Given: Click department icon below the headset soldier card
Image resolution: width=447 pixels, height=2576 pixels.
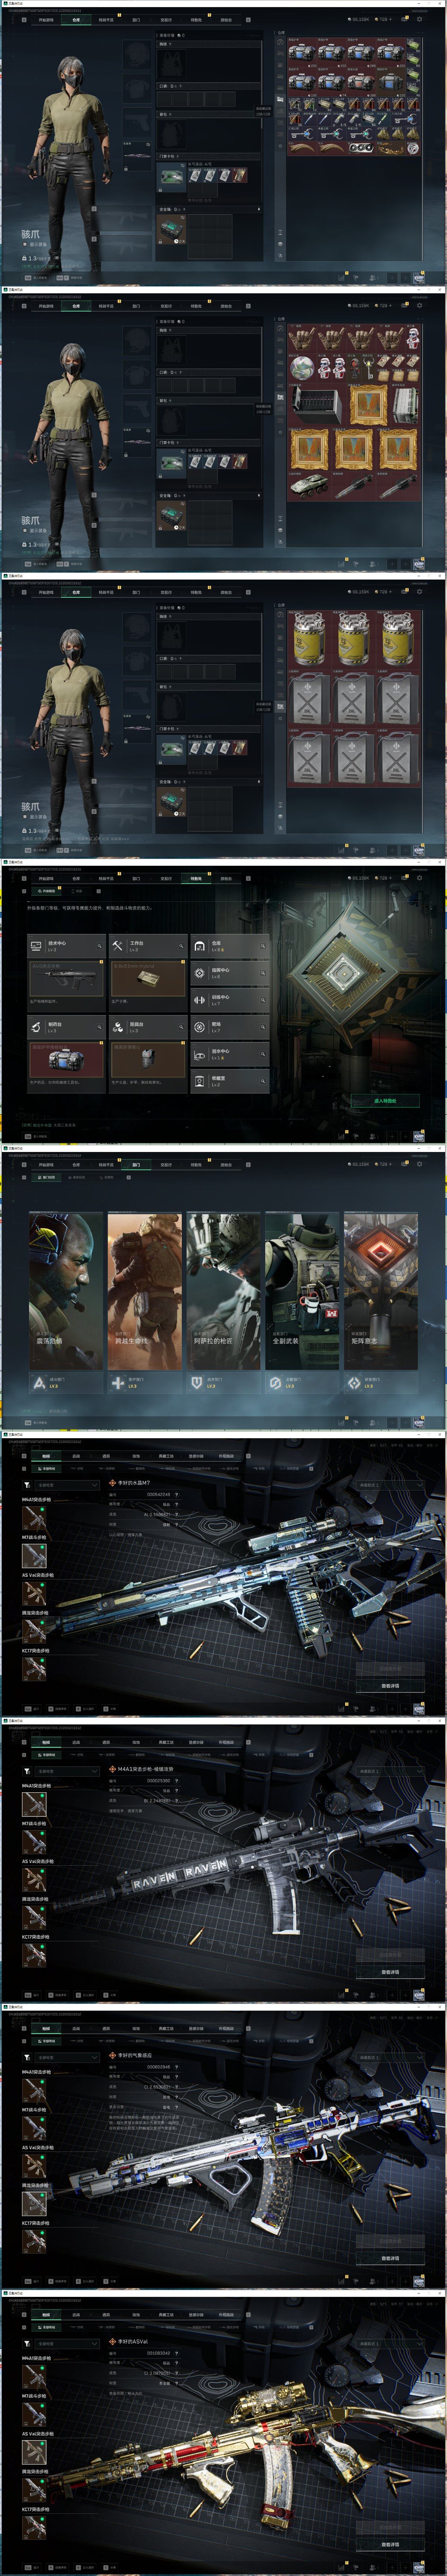Looking at the screenshot, I should (39, 1383).
